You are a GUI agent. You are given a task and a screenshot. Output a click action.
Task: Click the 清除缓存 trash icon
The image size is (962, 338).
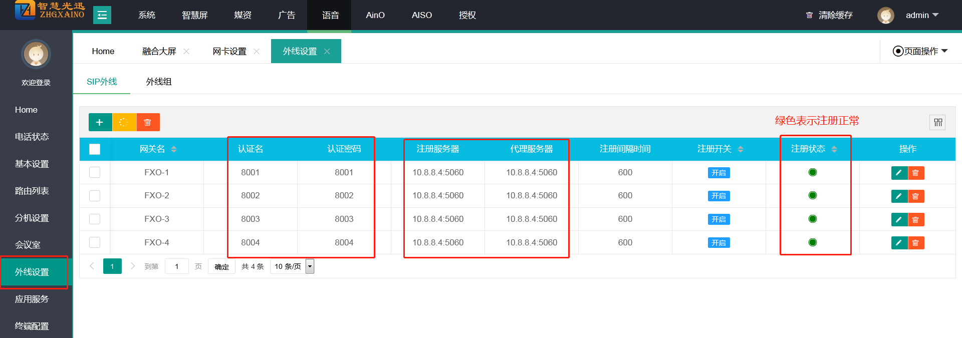(809, 15)
